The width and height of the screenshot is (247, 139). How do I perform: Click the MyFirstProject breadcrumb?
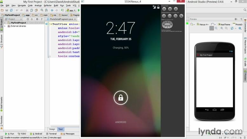pyautogui.click(x=11, y=15)
